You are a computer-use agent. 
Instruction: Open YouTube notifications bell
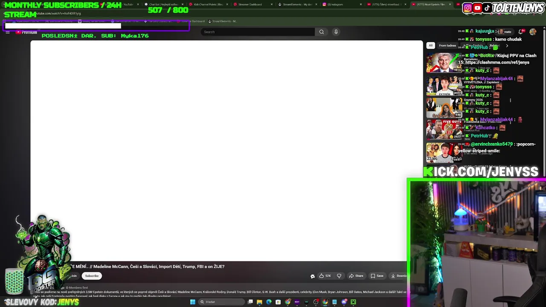[x=521, y=32]
